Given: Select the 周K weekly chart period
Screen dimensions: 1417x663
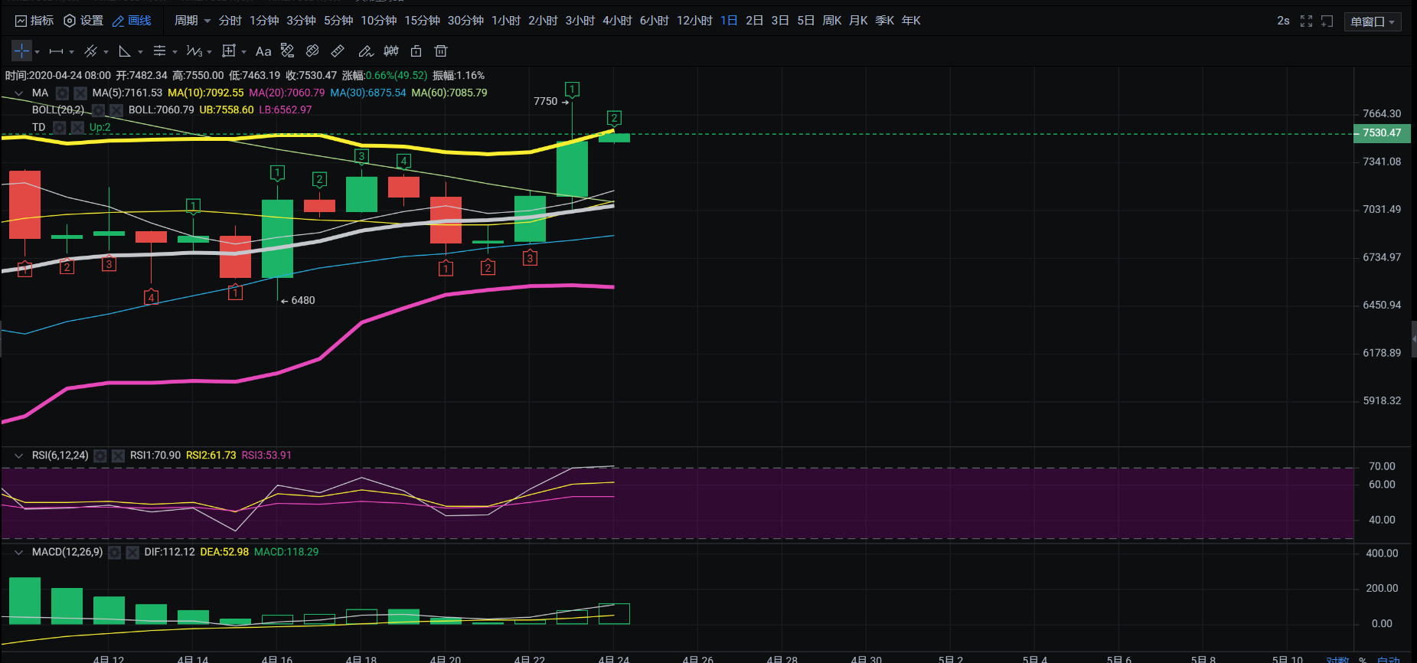Looking at the screenshot, I should tap(831, 21).
